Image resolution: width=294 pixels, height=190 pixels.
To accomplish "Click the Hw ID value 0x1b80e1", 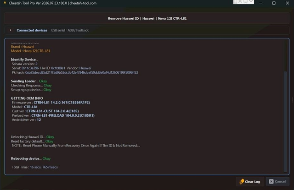I will click(x=58, y=68).
